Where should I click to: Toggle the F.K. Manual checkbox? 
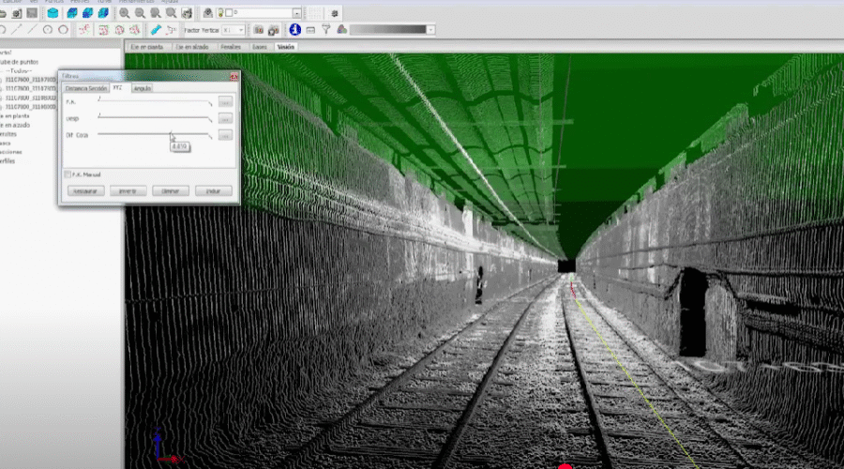pyautogui.click(x=68, y=174)
